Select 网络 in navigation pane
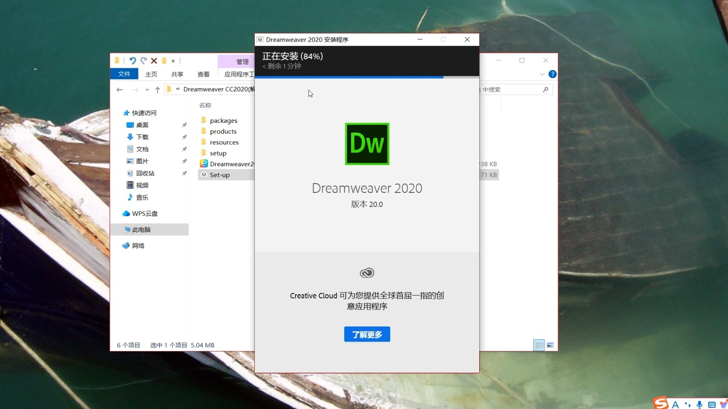728x409 pixels. (x=138, y=246)
